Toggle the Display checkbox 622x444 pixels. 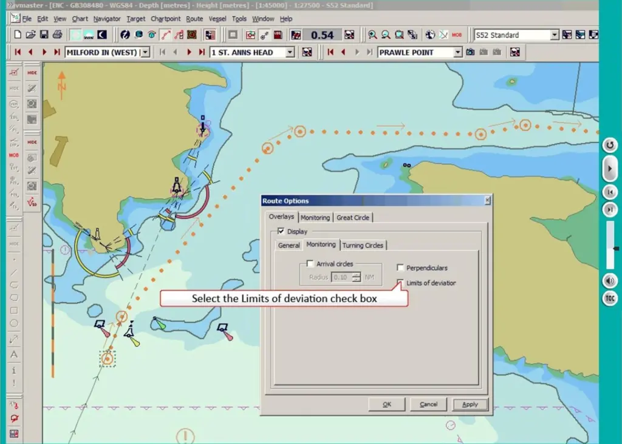pos(281,231)
